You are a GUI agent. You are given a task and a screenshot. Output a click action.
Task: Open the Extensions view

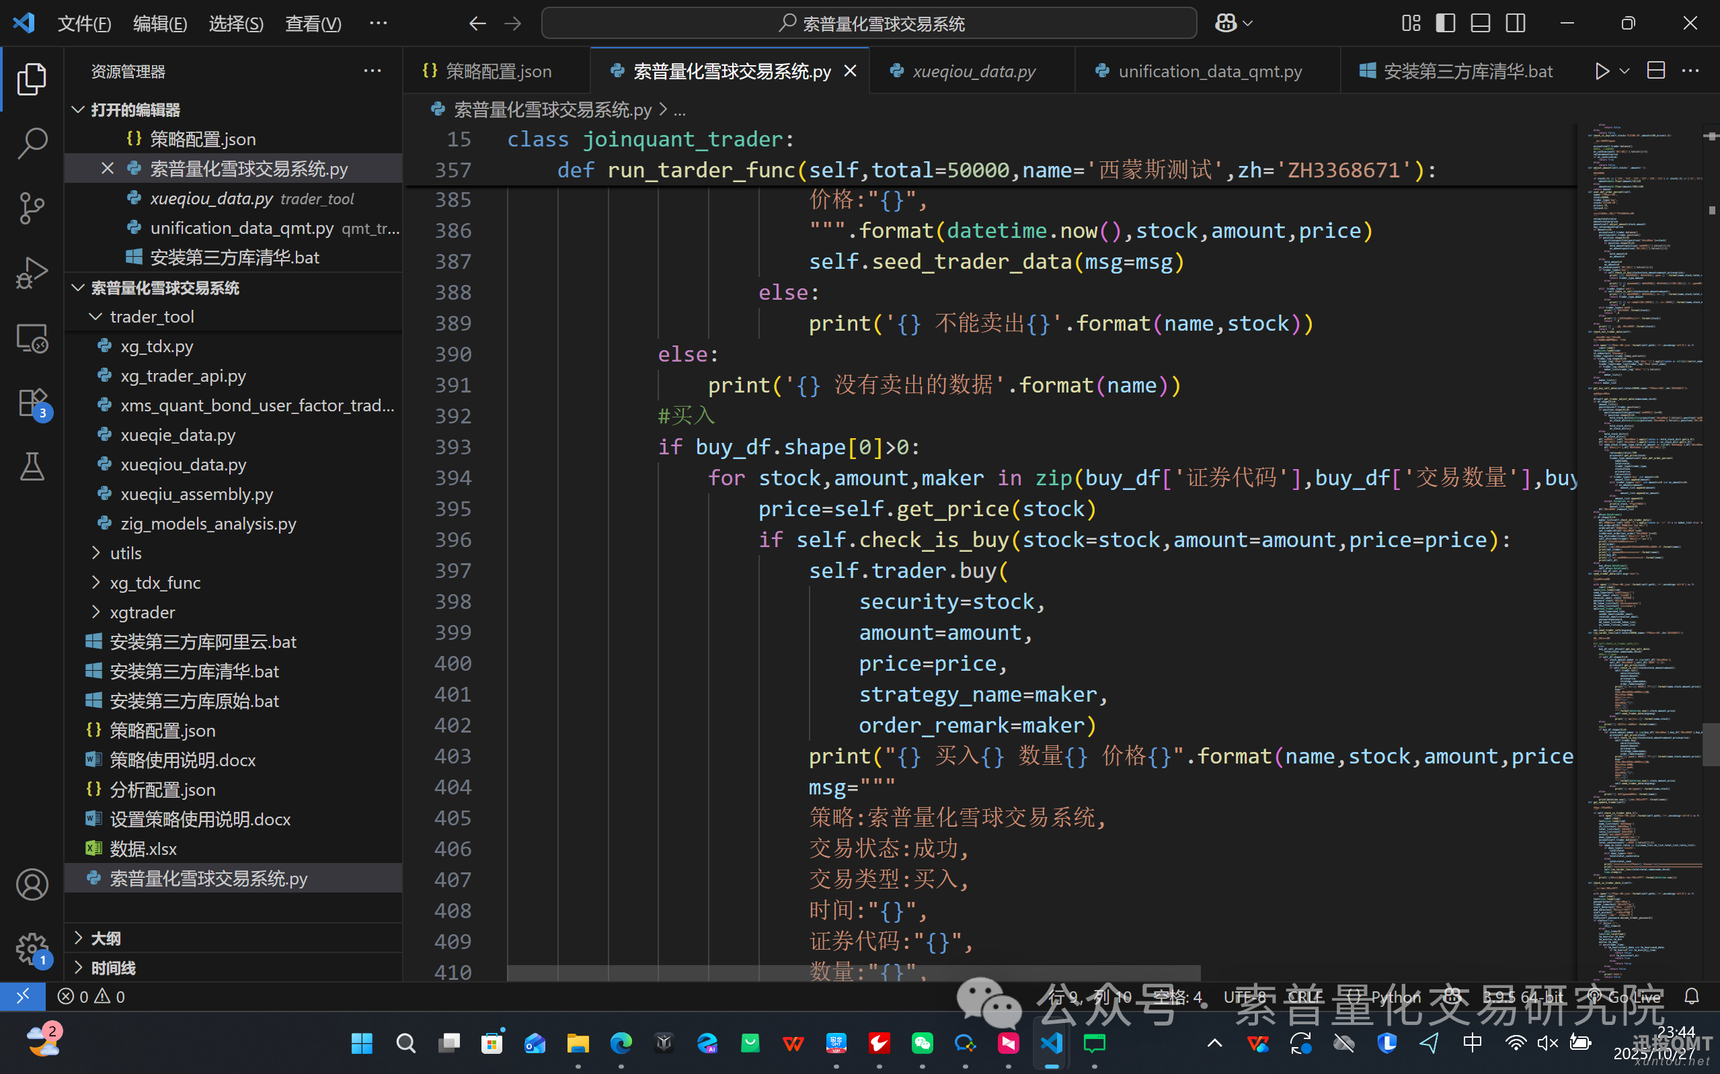tap(31, 402)
